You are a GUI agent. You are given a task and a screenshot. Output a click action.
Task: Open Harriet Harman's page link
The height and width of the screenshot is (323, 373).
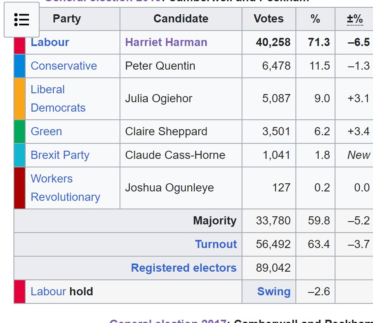(x=166, y=42)
